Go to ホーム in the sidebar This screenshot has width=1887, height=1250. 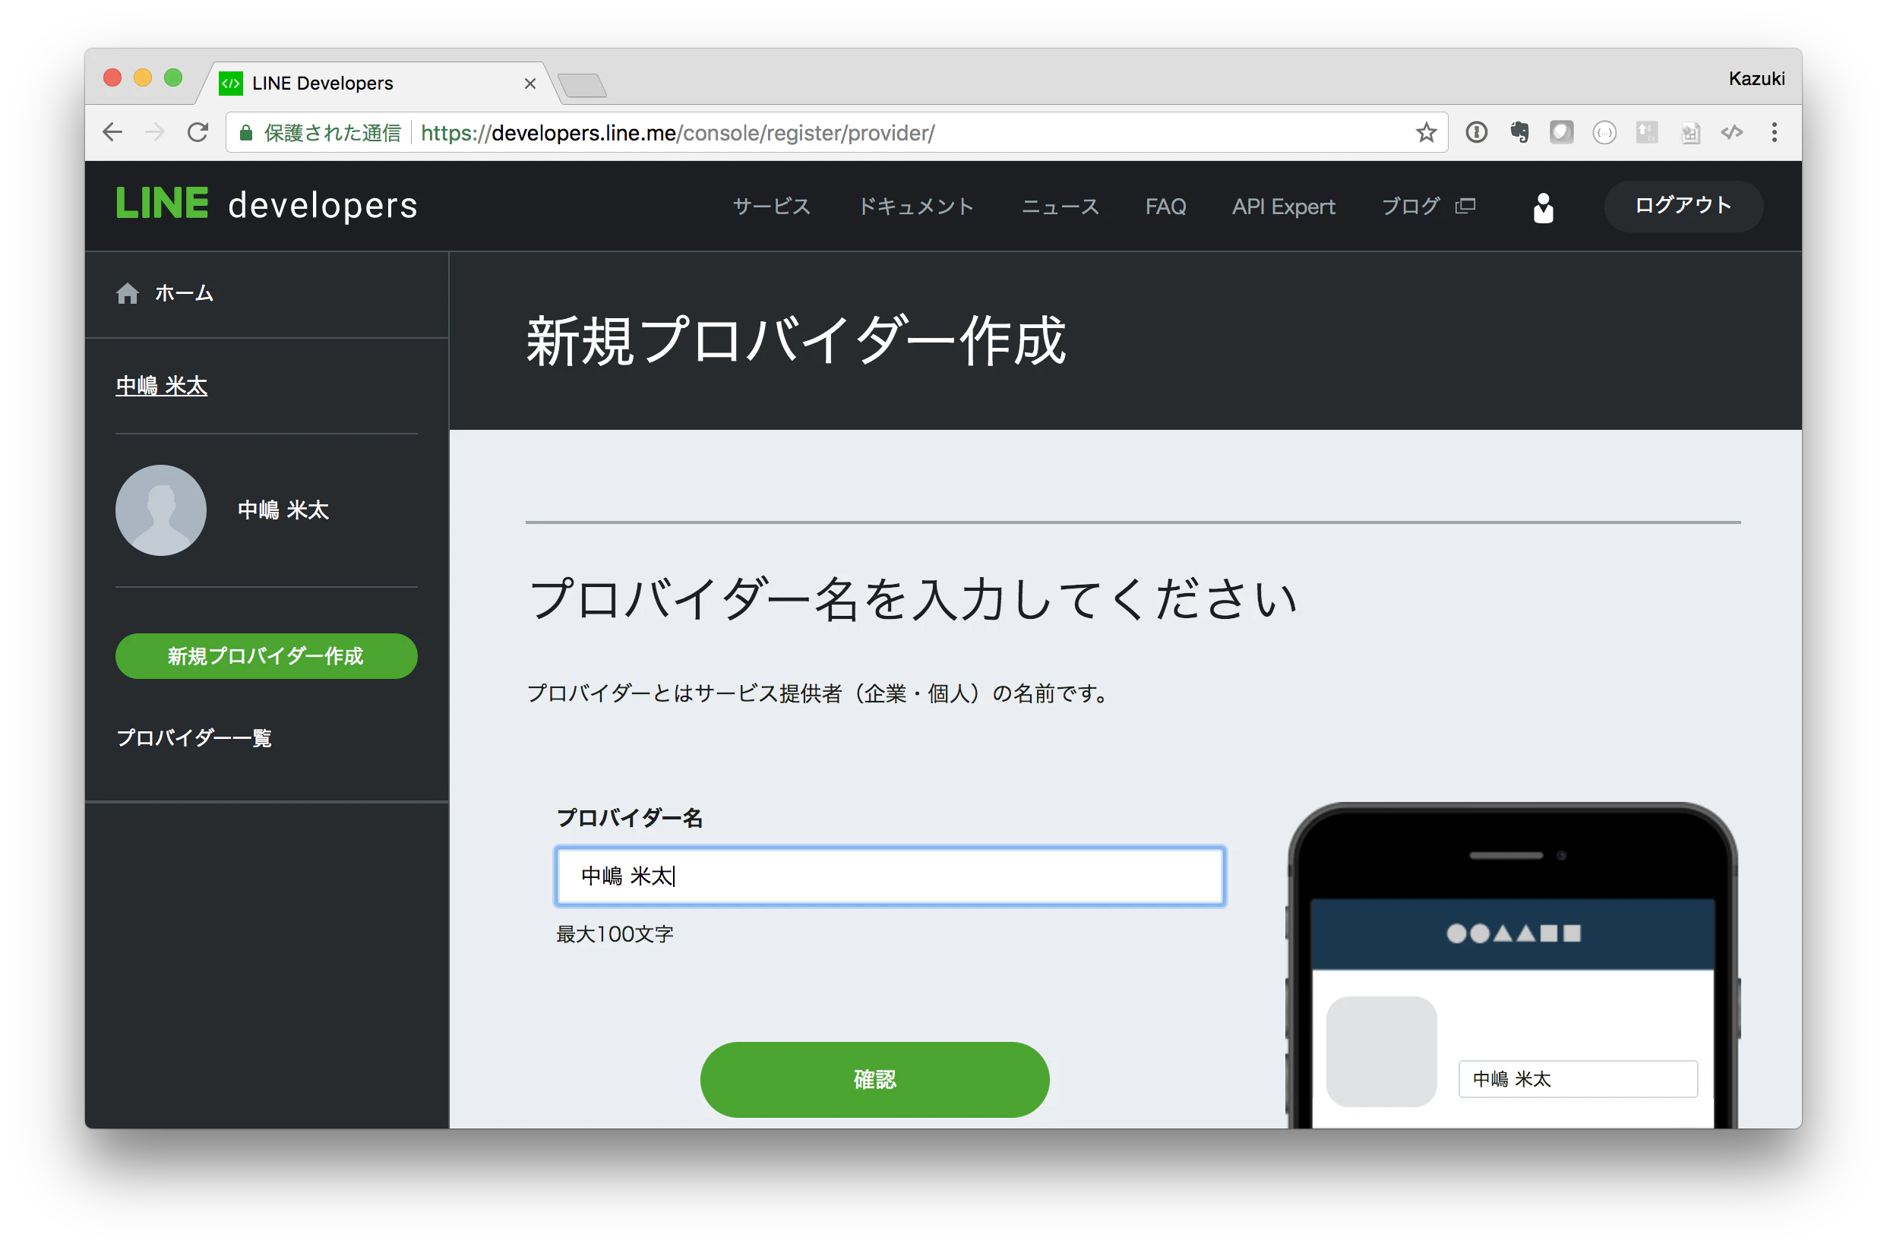click(x=184, y=293)
